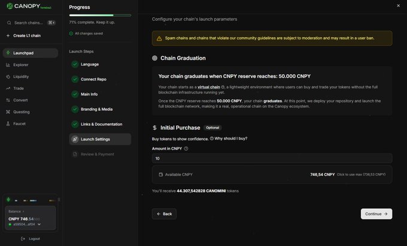Click the Chain Graduation heading

tap(183, 58)
